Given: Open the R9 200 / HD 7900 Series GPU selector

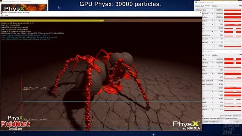Looking at the screenshot, I should coord(212,122).
